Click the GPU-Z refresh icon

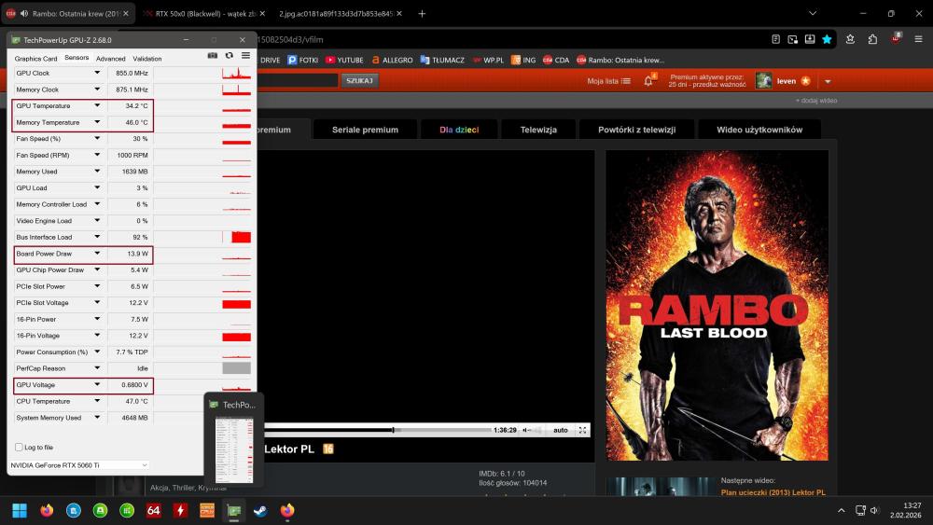click(229, 56)
